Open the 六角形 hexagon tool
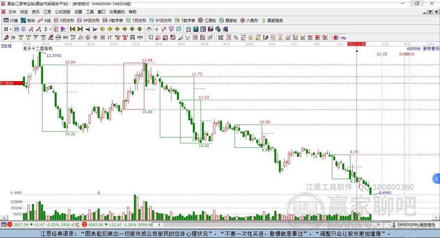The image size is (440, 238). click(249, 21)
